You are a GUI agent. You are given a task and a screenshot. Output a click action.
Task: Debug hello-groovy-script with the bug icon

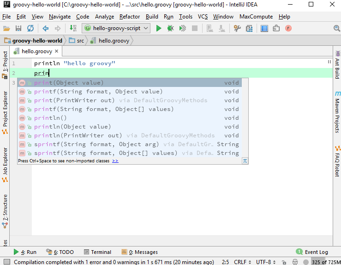171,28
